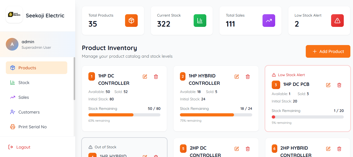Click the number 5 badge on 2HP DC CONTROLLER

point(183,149)
